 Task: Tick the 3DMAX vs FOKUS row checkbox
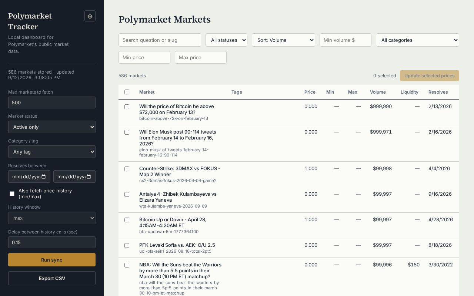coord(127,169)
